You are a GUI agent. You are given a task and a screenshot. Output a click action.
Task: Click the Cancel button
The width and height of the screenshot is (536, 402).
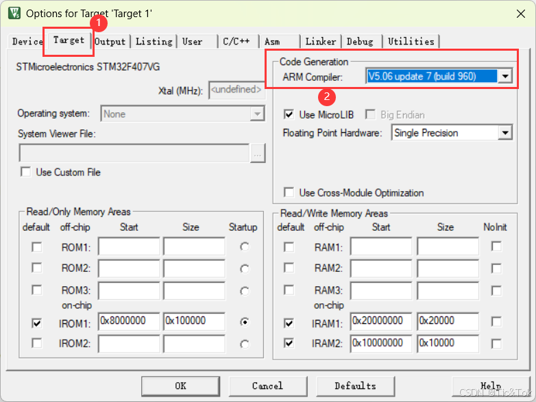268,386
